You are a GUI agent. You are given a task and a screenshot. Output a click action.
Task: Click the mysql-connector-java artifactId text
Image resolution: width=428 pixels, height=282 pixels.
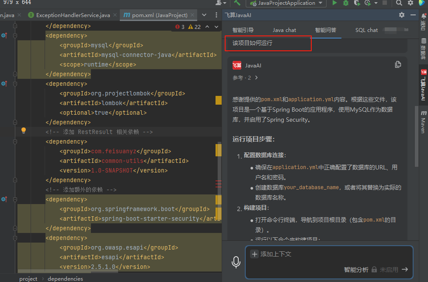136,55
